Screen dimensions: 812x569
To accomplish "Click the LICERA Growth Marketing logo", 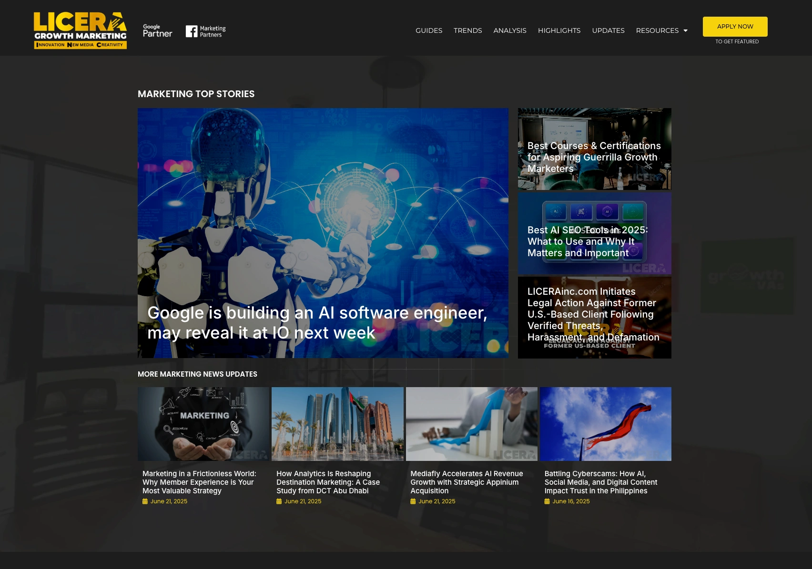I will (80, 30).
